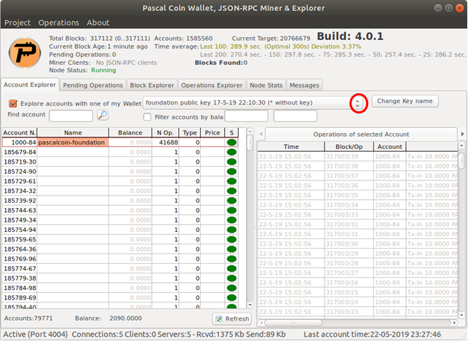The width and height of the screenshot is (468, 341).
Task: Select account row 1000-84
Action: [x=120, y=143]
